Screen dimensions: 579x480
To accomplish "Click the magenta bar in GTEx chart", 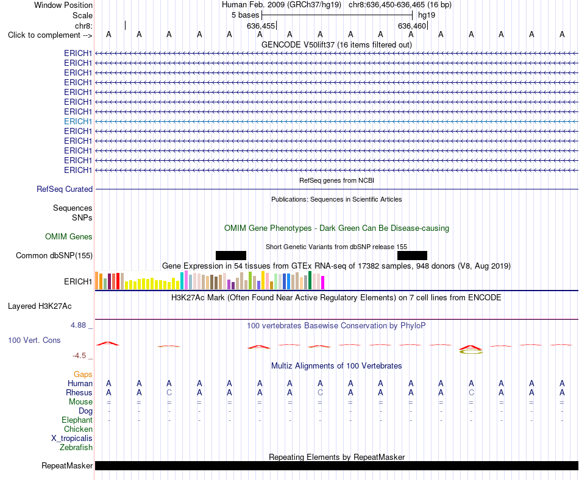I will 322,283.
